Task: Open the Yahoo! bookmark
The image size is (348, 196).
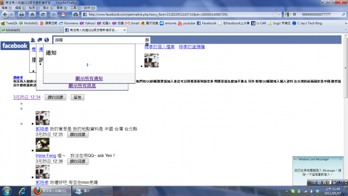Action: pos(88,23)
